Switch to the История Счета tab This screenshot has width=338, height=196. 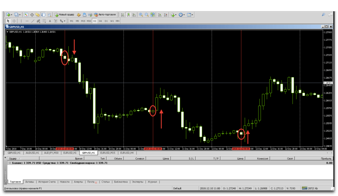click(x=46, y=182)
